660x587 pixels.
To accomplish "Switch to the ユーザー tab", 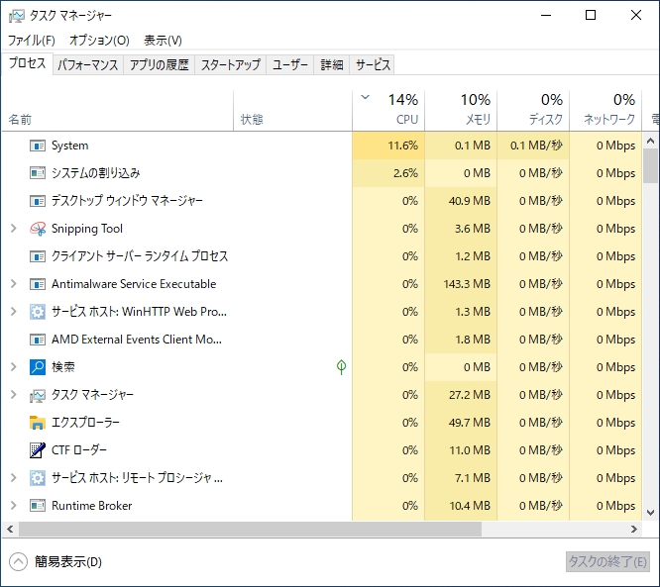I will tap(290, 64).
